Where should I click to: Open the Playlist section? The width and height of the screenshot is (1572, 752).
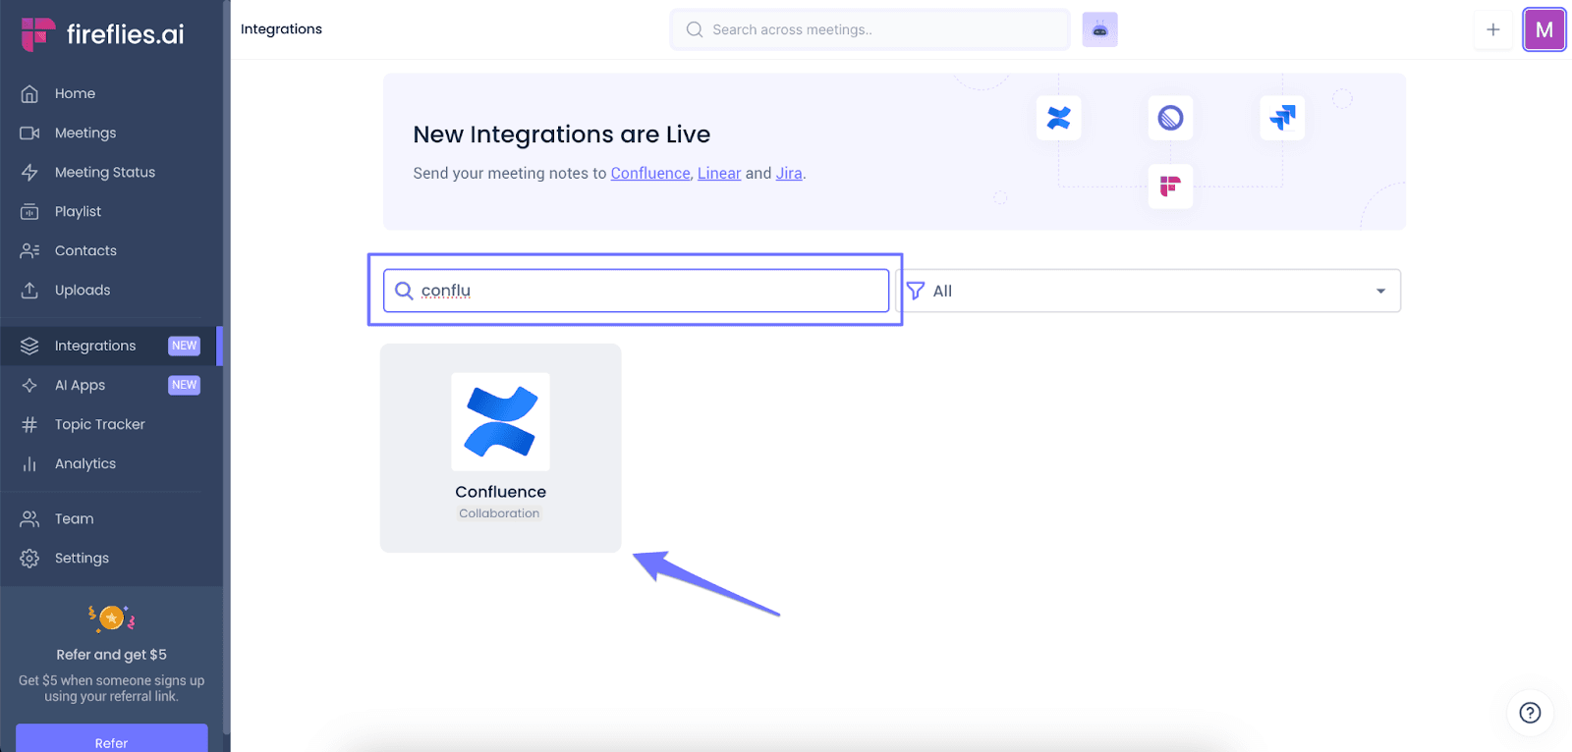(78, 211)
